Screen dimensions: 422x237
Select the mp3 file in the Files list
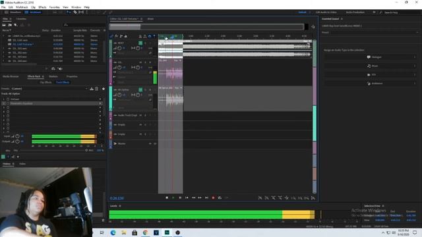(26, 36)
